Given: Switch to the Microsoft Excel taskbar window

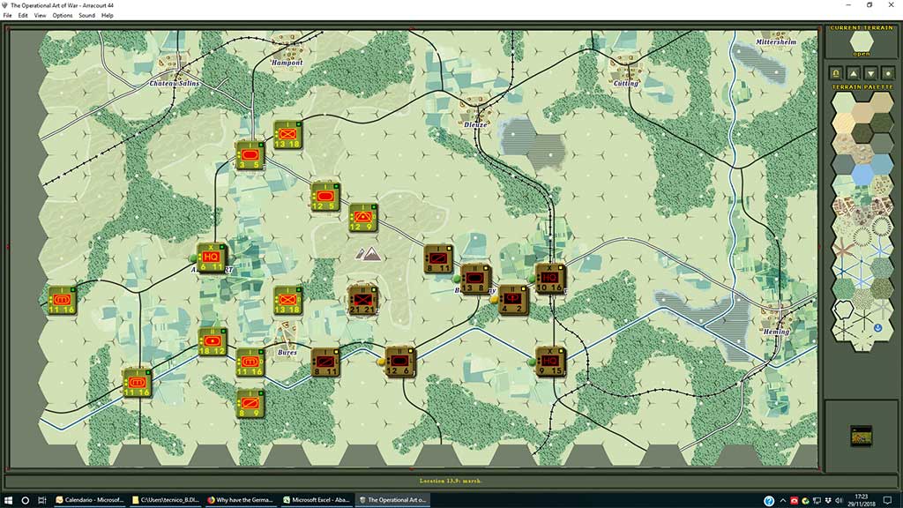Looking at the screenshot, I should pos(317,500).
